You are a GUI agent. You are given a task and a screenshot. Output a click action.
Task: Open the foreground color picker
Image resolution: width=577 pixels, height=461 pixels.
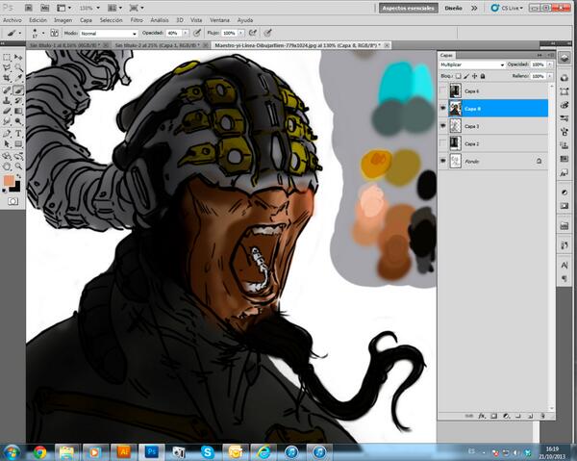point(9,180)
